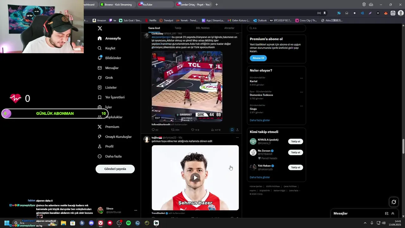Expand the Mesajlar drawer
Screen dimensions: 405x228
(393, 213)
